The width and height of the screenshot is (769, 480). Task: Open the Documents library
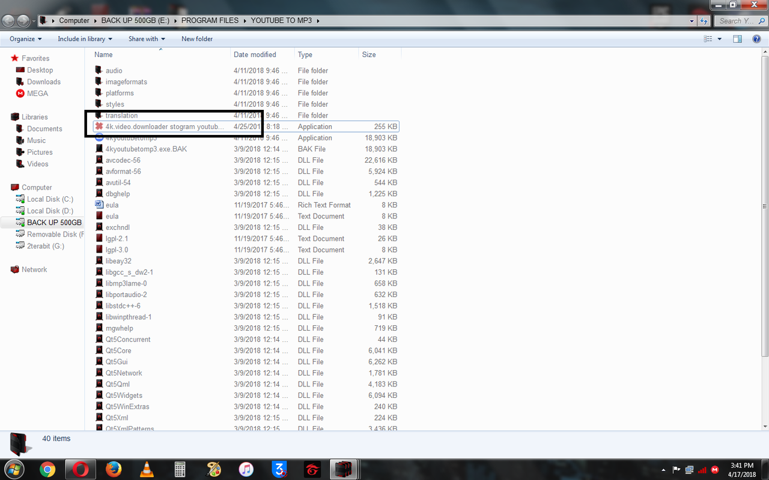tap(44, 128)
